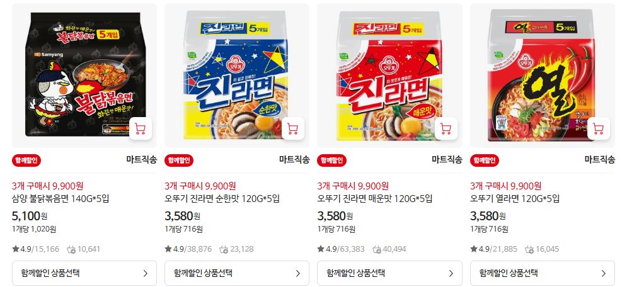
Task: View the black 불닭볶음면 package image
Action: [x=84, y=76]
